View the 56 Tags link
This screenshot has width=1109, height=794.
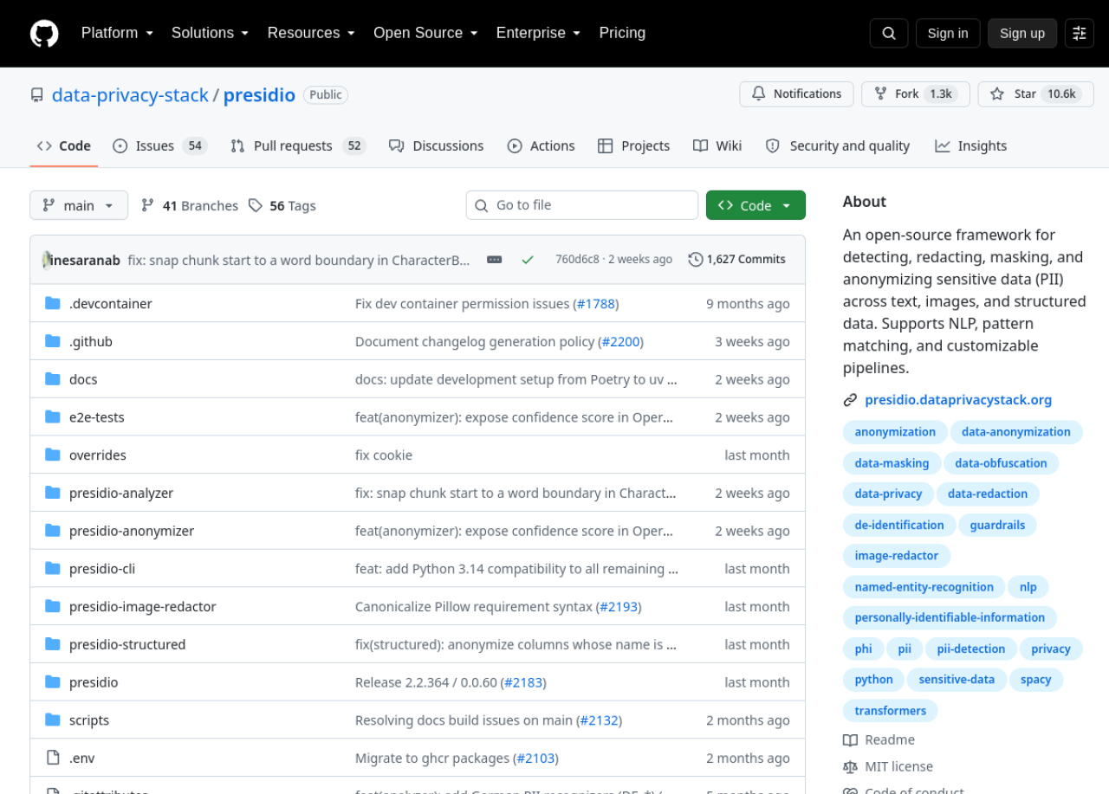click(x=282, y=205)
